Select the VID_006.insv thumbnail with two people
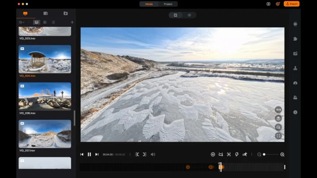 (45, 97)
